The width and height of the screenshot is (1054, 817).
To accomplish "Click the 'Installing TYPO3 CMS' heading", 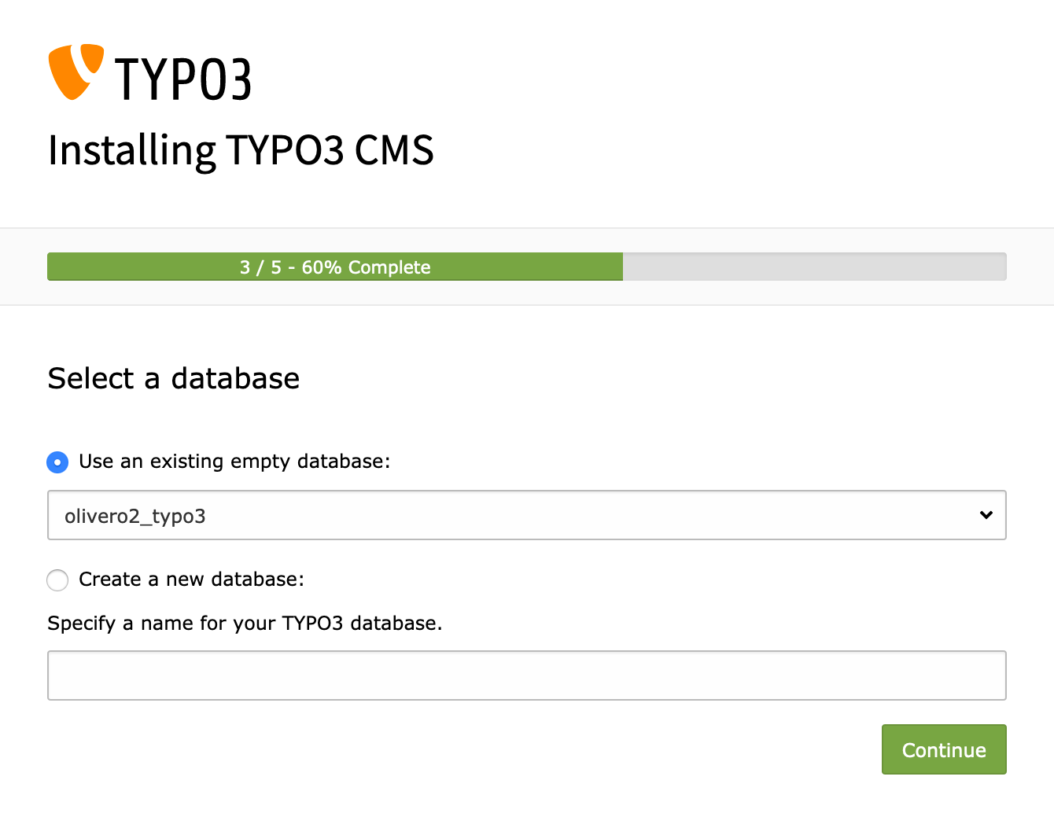I will coord(241,150).
